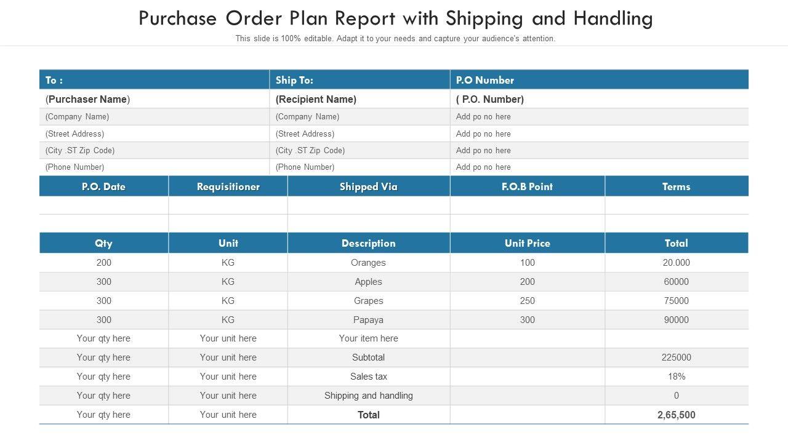Image resolution: width=788 pixels, height=443 pixels.
Task: Click the '( P.O. Number)' placeholder cell
Action: pyautogui.click(x=490, y=99)
